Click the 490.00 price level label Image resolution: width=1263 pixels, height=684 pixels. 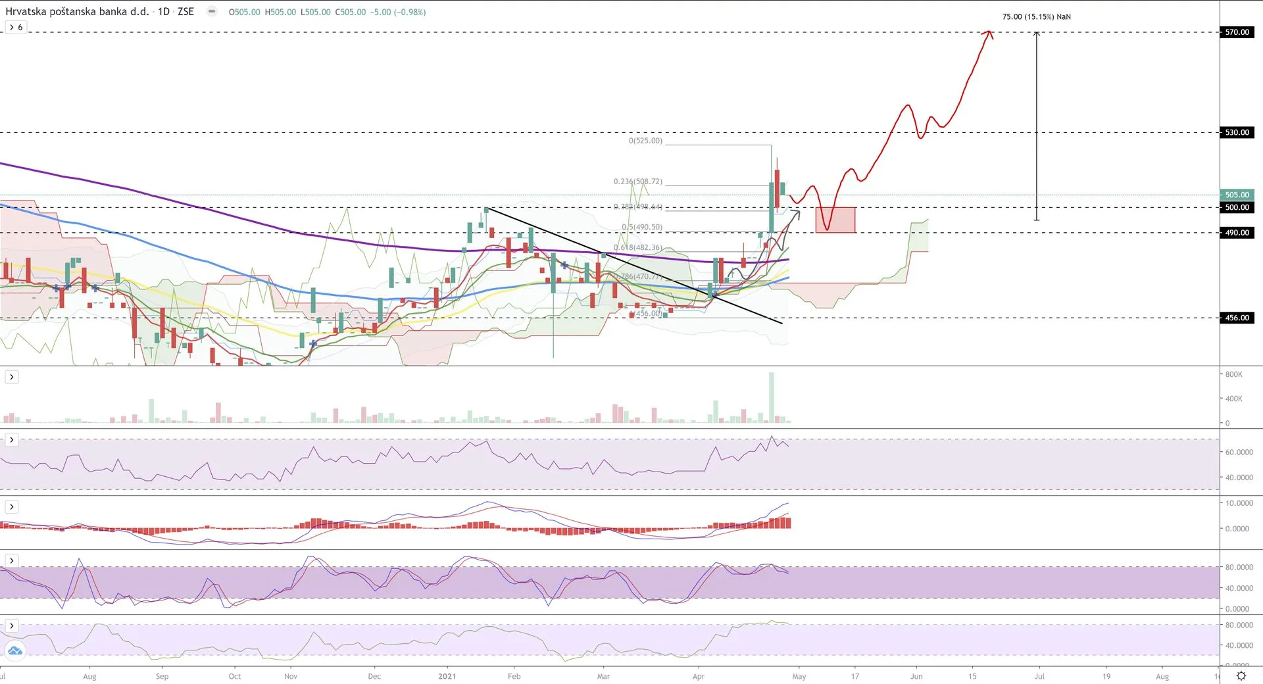(x=1237, y=232)
